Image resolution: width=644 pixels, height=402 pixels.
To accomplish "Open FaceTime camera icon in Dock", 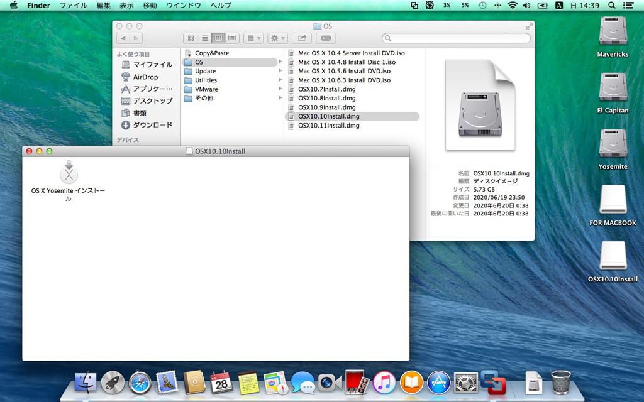I will coord(330,383).
